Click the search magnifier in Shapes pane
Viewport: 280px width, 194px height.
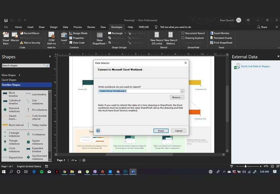tap(48, 65)
